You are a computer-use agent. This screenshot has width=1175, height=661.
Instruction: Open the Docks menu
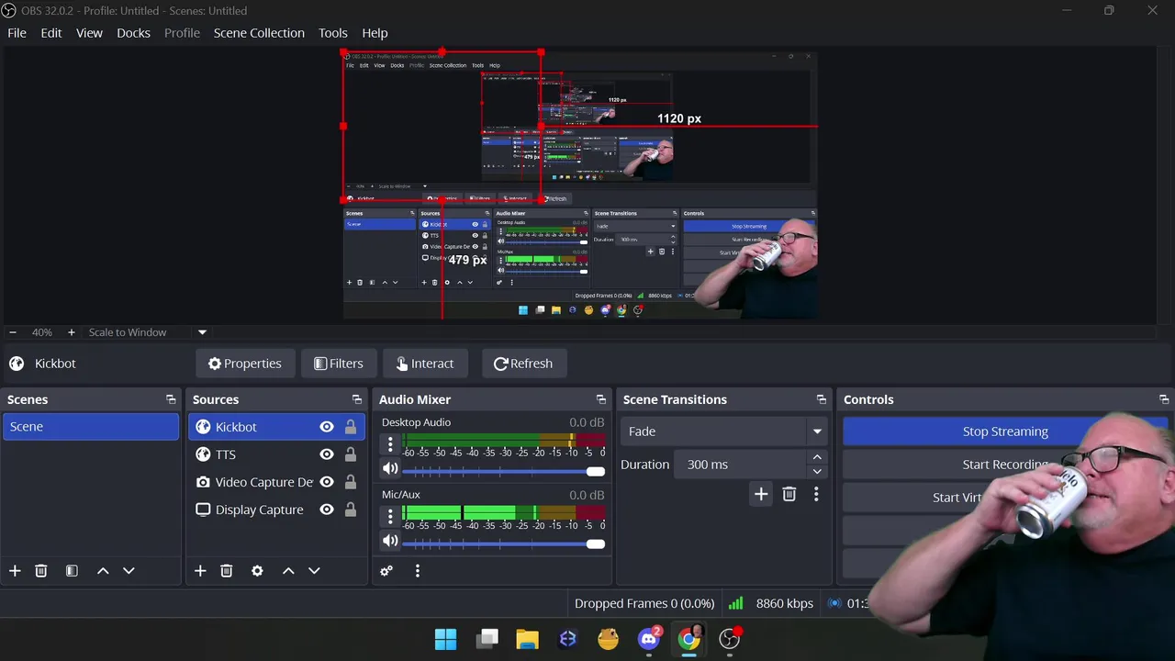pyautogui.click(x=133, y=33)
